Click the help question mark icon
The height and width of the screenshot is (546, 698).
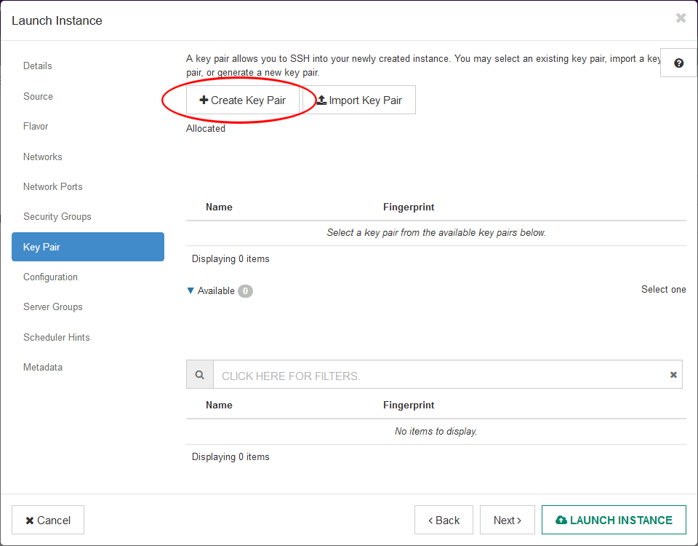(678, 63)
